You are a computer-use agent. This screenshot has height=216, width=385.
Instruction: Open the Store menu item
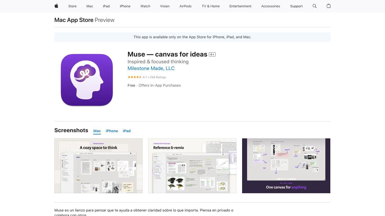tap(72, 6)
